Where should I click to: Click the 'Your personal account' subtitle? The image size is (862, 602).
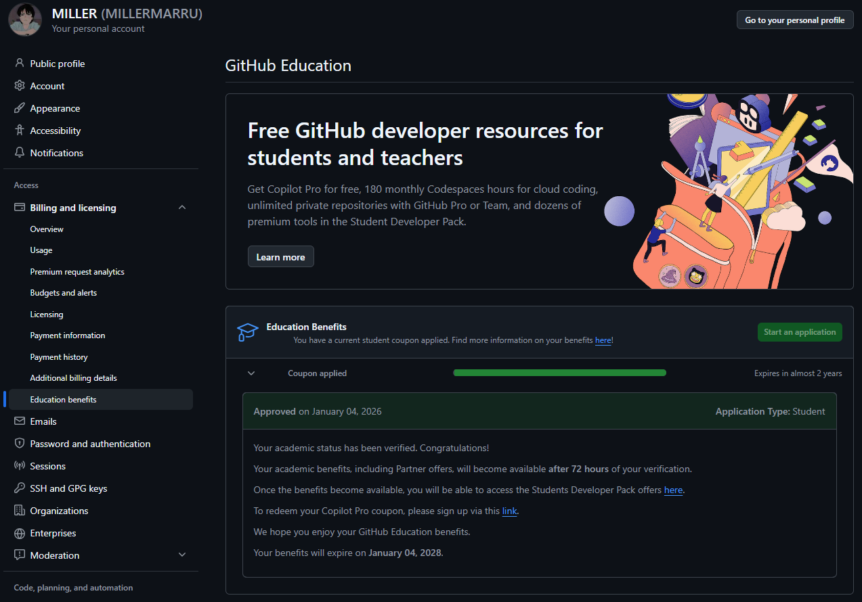point(98,28)
